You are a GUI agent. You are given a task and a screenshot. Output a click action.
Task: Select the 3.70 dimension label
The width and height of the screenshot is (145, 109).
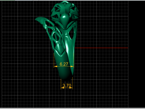(x=67, y=85)
